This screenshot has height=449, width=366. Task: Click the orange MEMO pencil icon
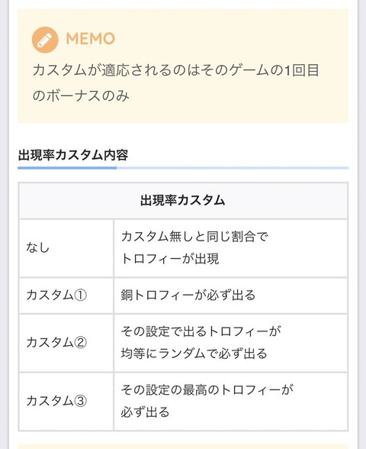45,40
